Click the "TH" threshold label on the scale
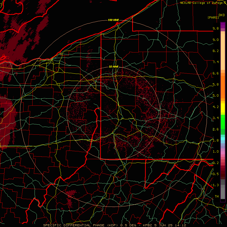Screen dimensions: 227x227 (x=217, y=196)
